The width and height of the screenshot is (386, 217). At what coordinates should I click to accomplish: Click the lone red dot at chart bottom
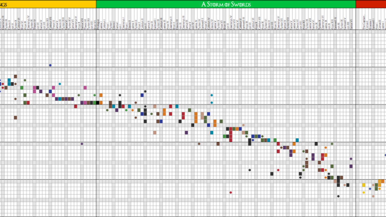[x=231, y=193]
